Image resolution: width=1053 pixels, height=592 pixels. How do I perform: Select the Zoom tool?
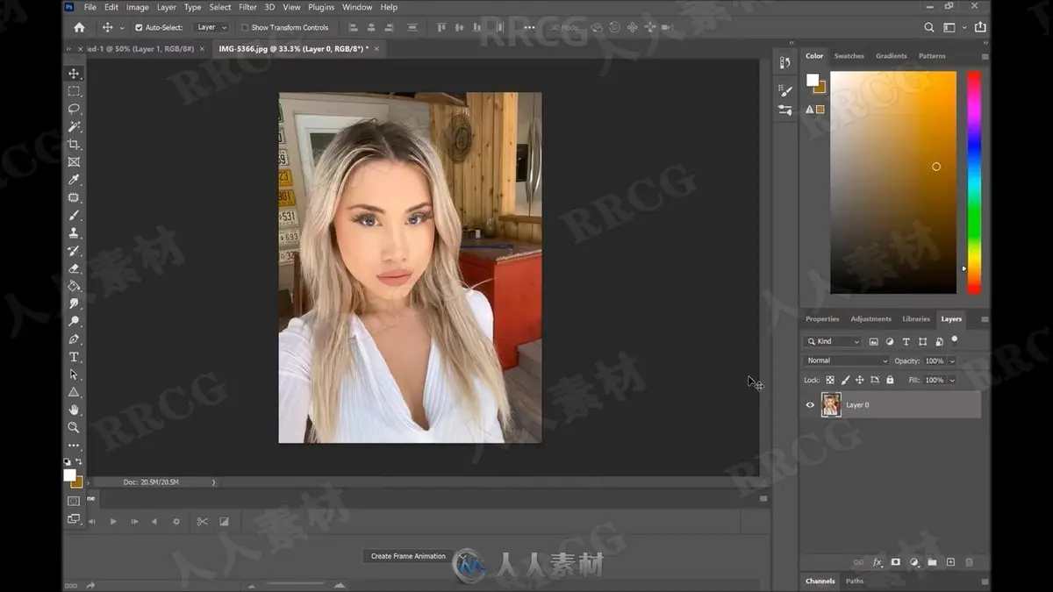pos(74,427)
